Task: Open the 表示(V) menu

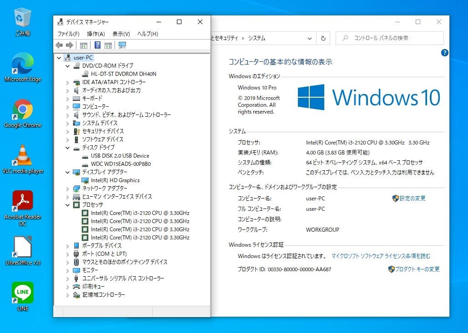Action: [x=121, y=34]
